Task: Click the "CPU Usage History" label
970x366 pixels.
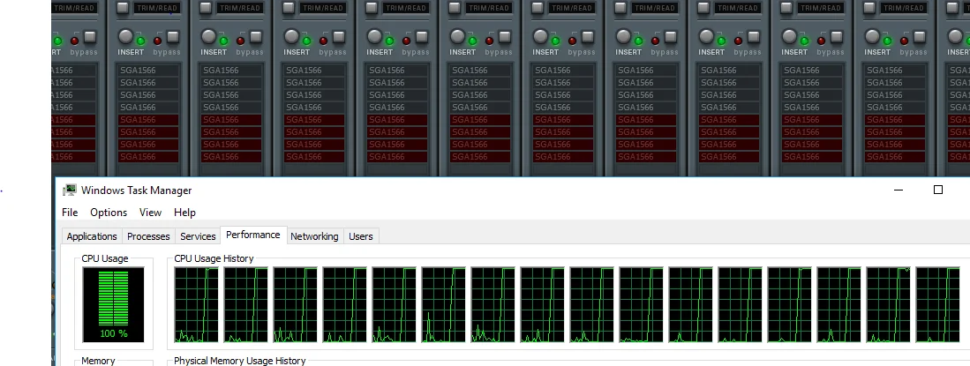Action: [x=214, y=258]
